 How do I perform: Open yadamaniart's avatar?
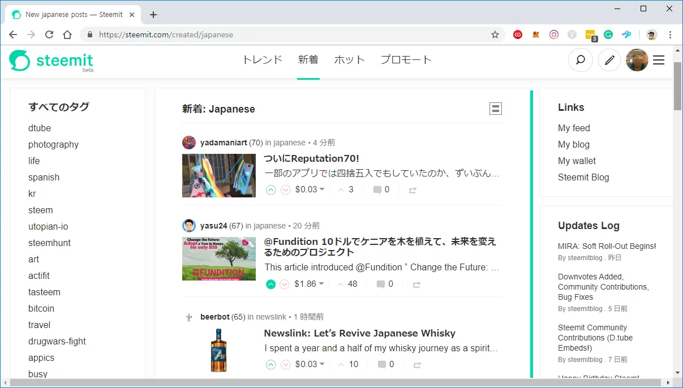(x=189, y=143)
